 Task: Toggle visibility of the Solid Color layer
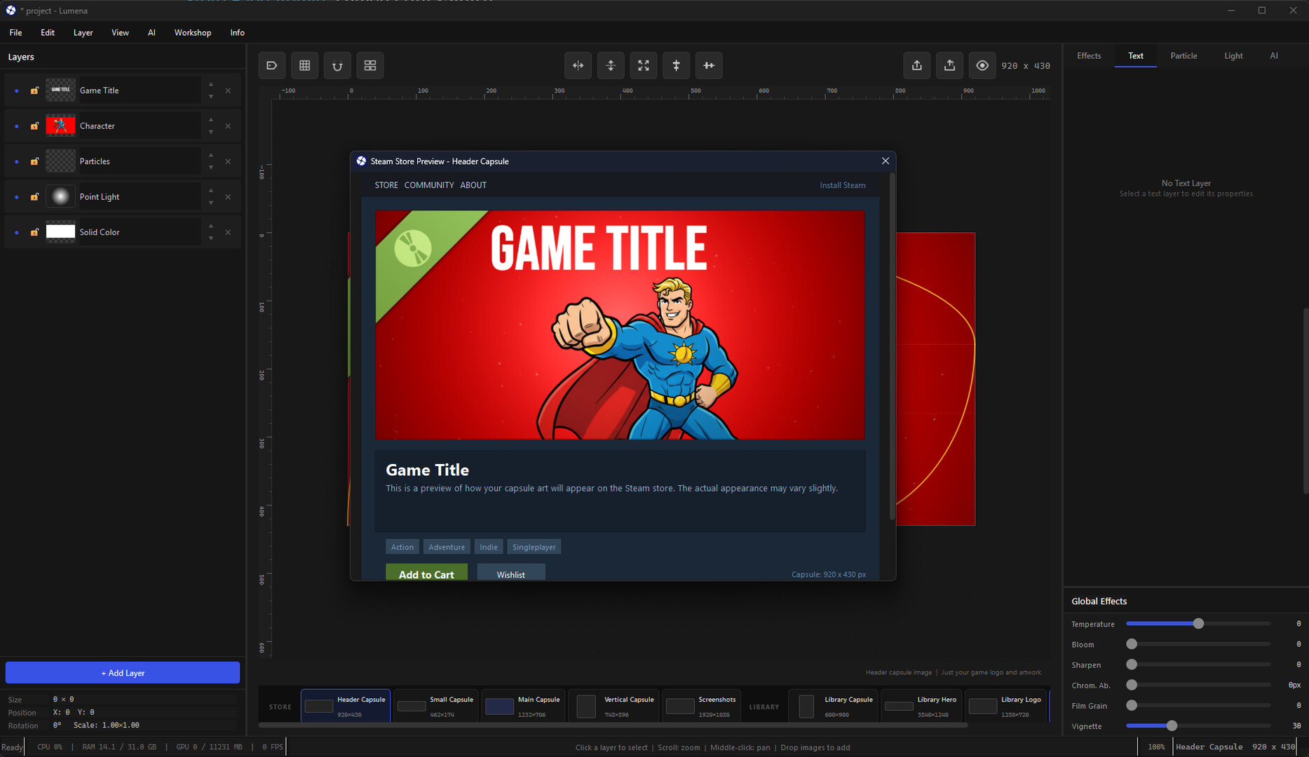click(x=17, y=232)
